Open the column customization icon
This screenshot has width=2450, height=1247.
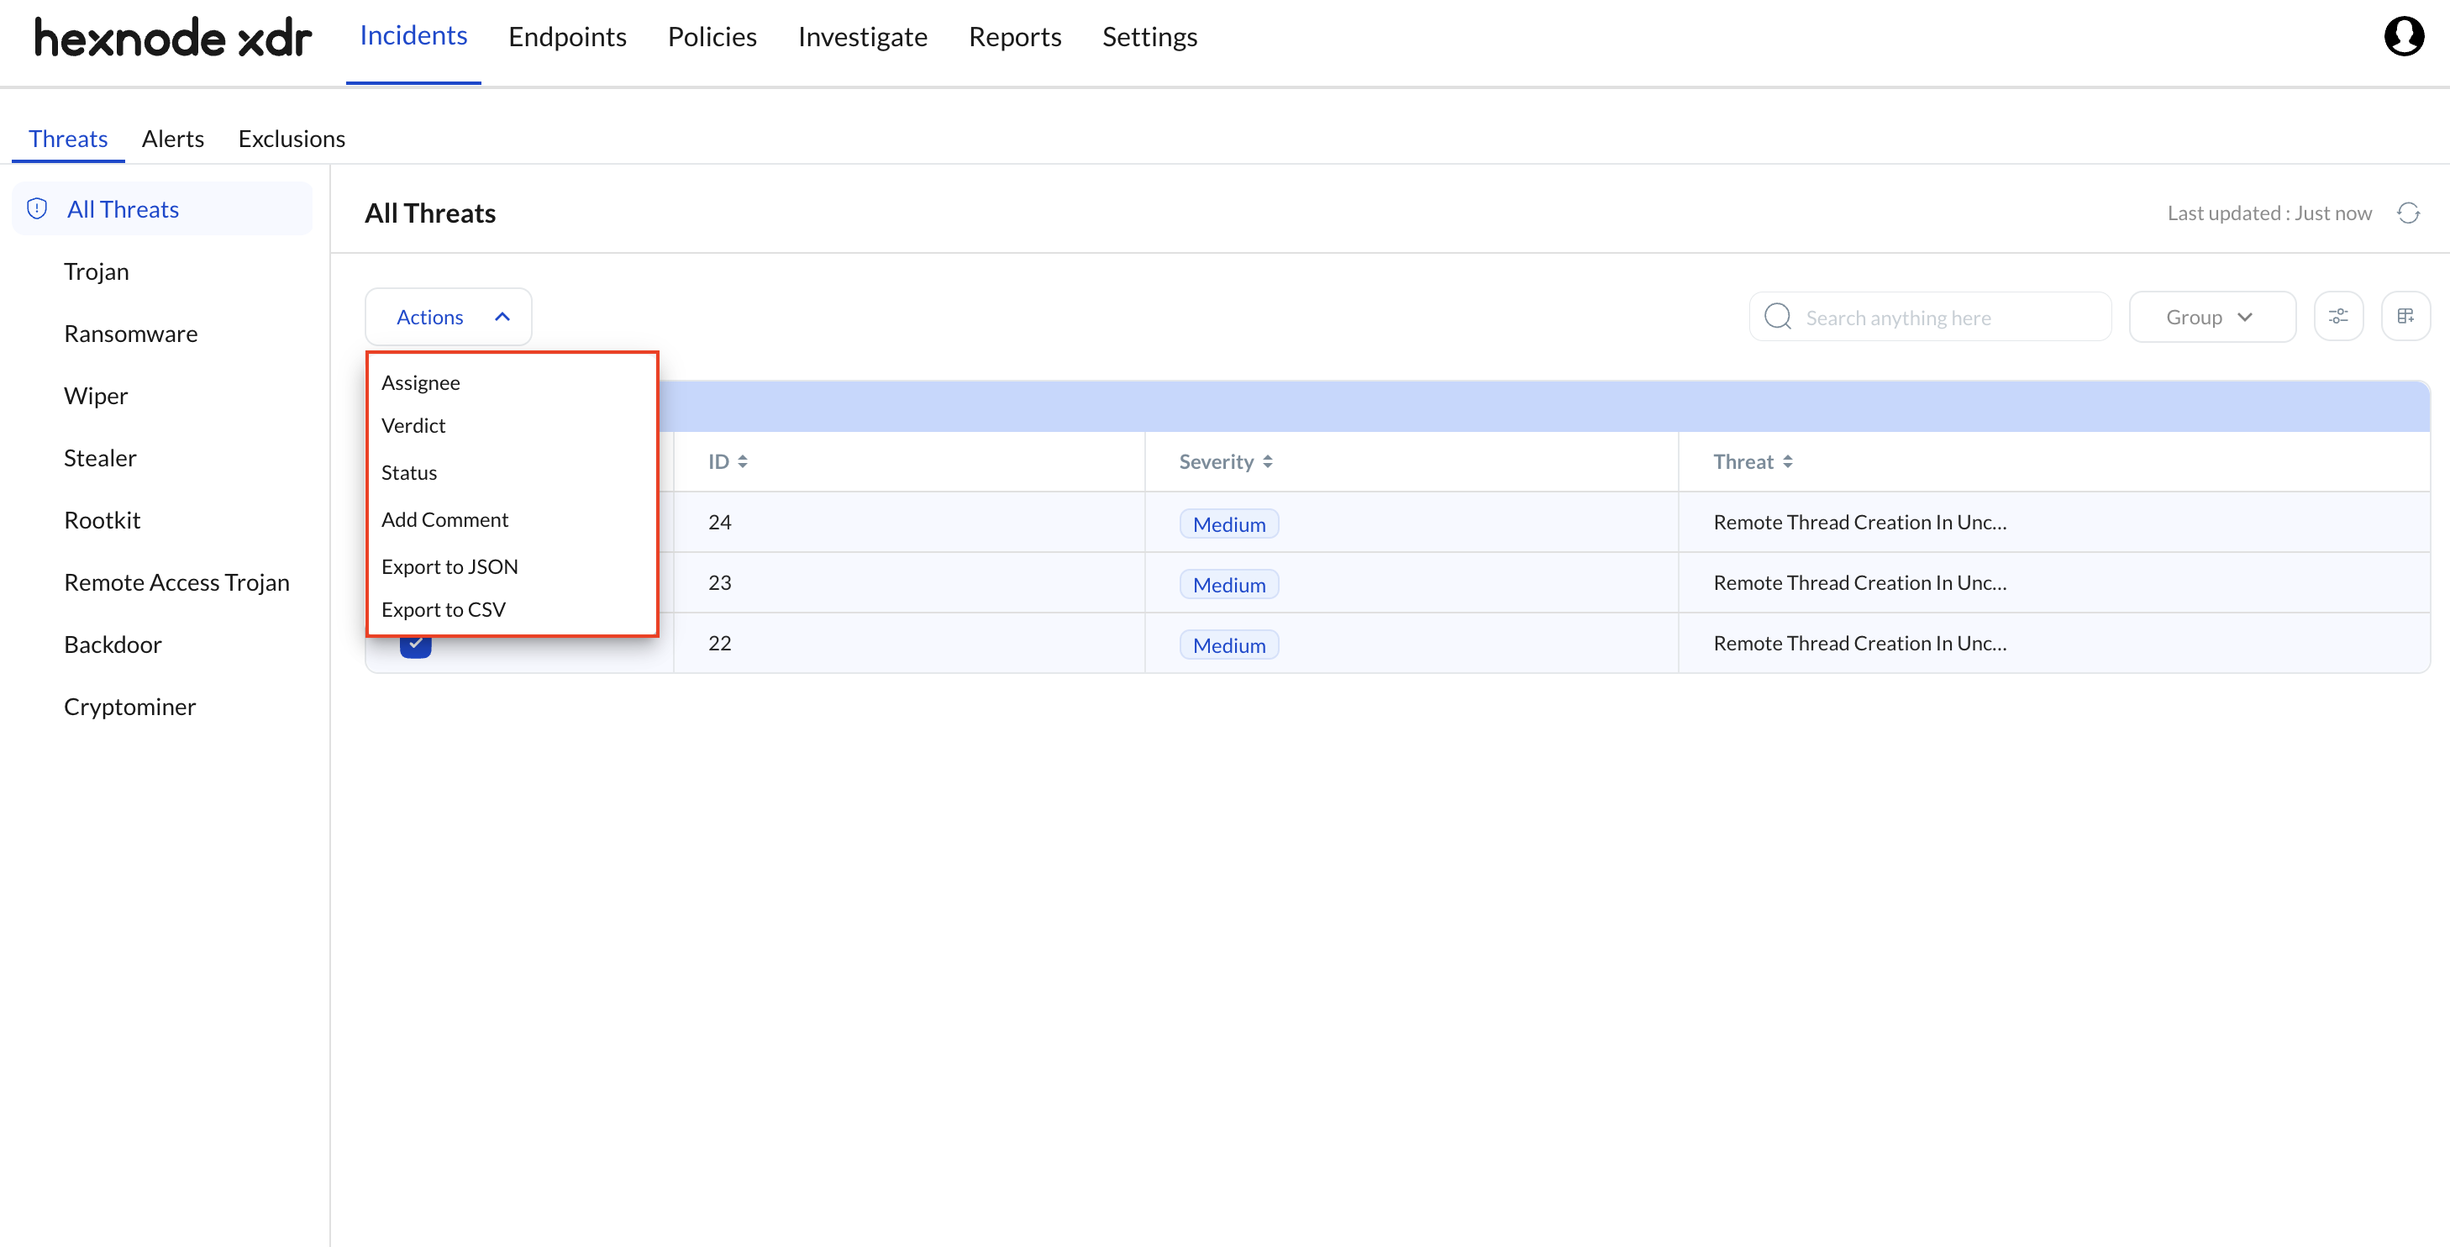2405,317
